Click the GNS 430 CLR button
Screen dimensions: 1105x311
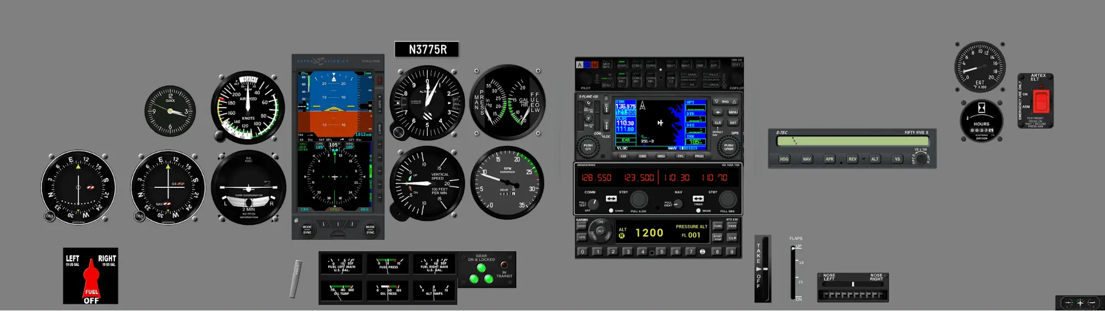click(718, 123)
